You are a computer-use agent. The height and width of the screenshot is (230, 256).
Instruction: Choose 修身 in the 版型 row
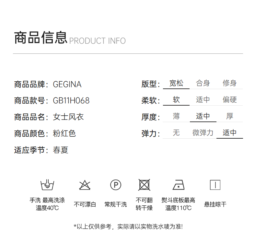pos(229,84)
